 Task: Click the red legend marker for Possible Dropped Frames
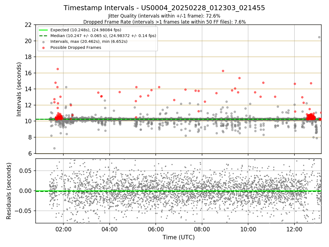click(x=44, y=47)
